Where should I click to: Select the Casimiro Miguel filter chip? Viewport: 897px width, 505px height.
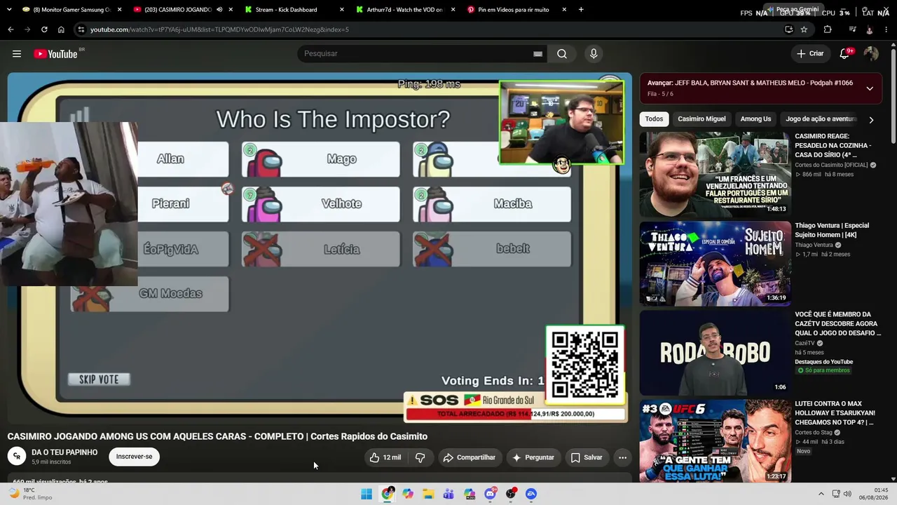click(701, 119)
